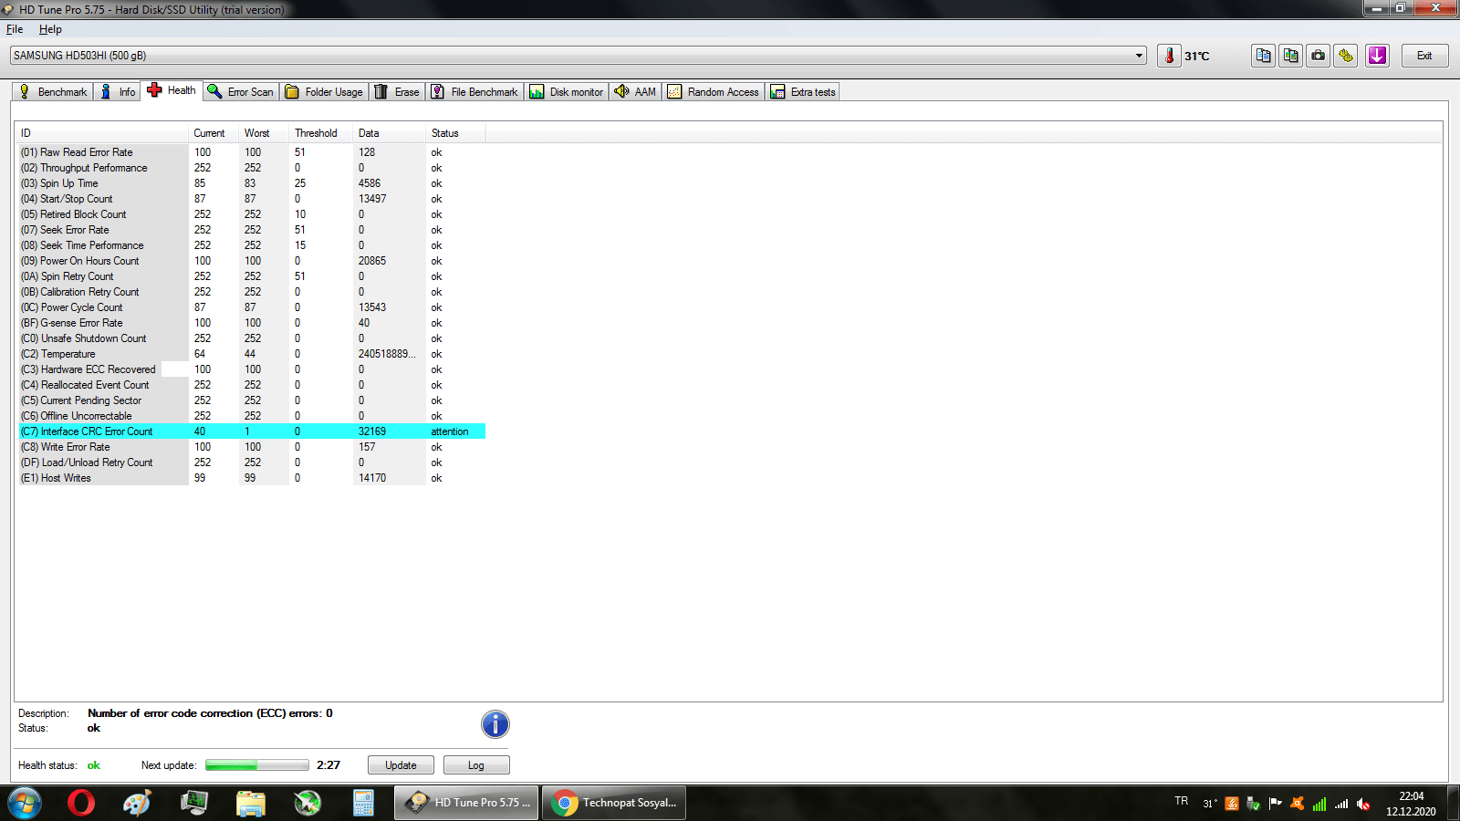Screen dimensions: 1460x821
Task: Click the safely remove hardware tray icon
Action: point(1253,804)
